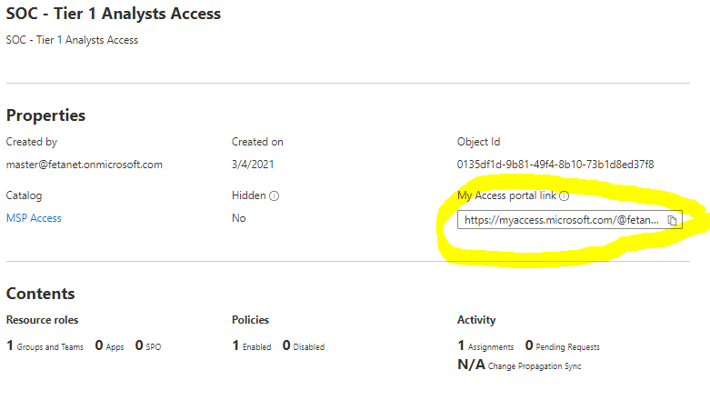
Task: Click the Hidden value No
Action: [x=238, y=218]
